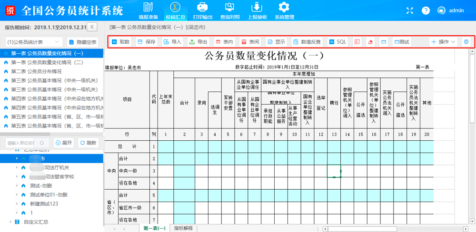Click the 取数 toolbar button
The width and height of the screenshot is (476, 232).
(x=121, y=42)
